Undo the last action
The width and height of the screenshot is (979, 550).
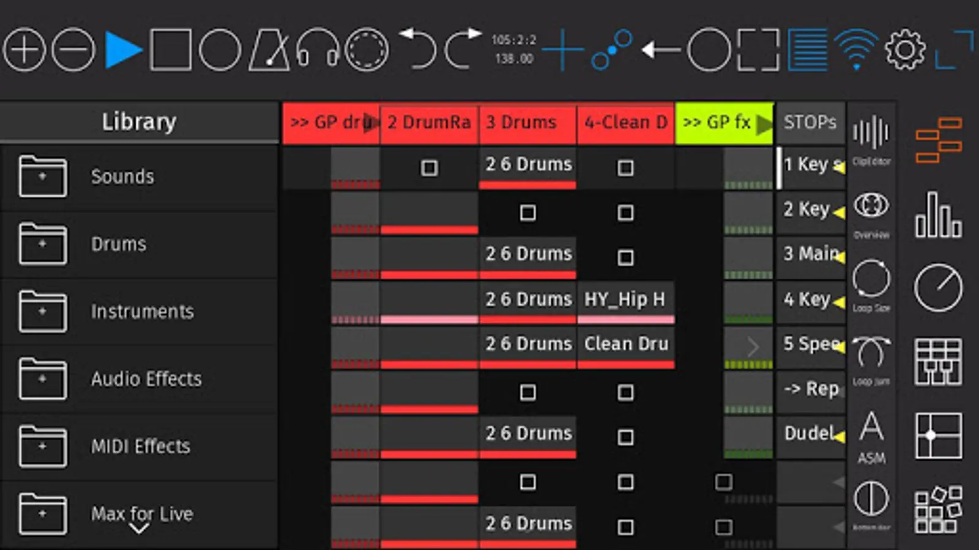coord(417,48)
